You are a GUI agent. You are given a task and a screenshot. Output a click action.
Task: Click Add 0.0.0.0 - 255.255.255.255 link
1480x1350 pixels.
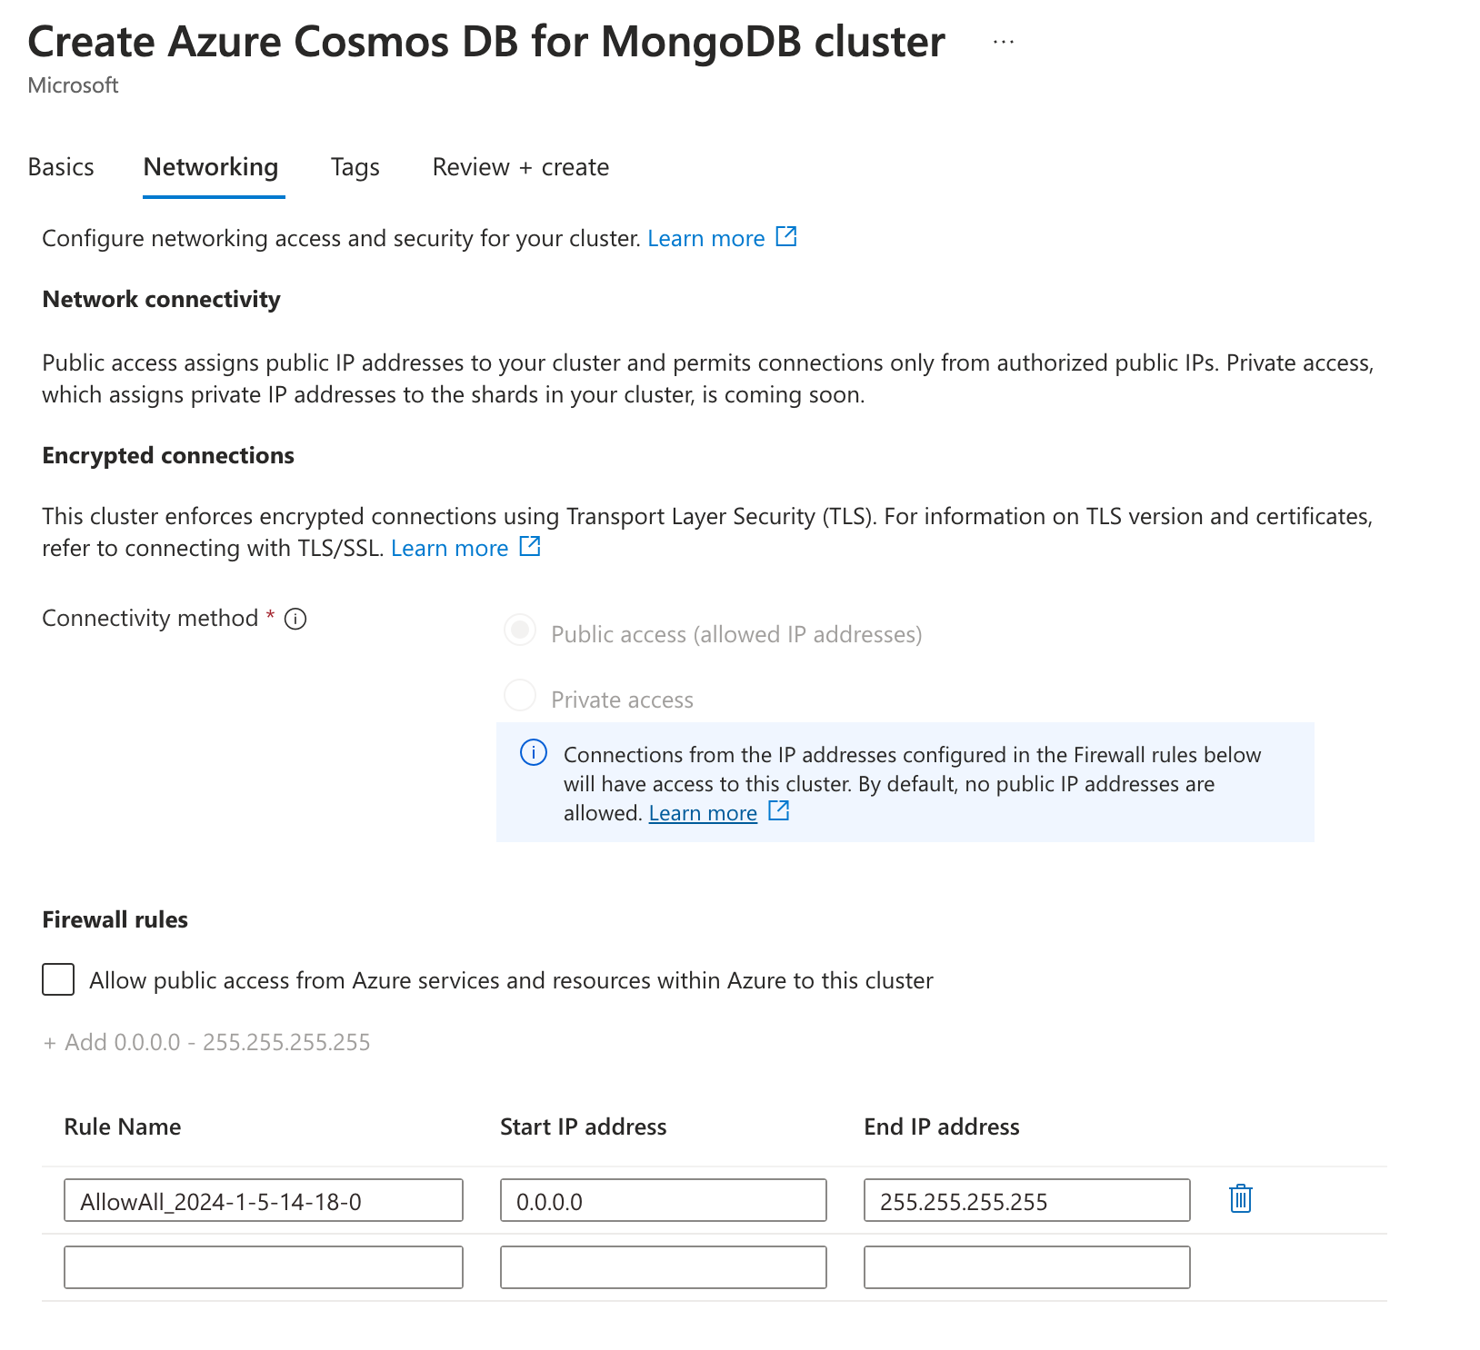(x=207, y=1042)
